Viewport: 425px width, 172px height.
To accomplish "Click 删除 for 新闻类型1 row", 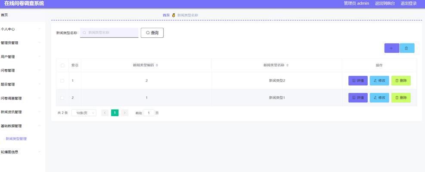I will tap(401, 98).
